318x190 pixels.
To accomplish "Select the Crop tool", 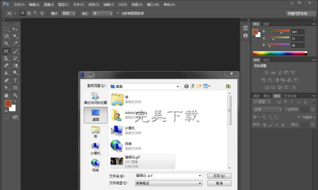I will (6, 43).
